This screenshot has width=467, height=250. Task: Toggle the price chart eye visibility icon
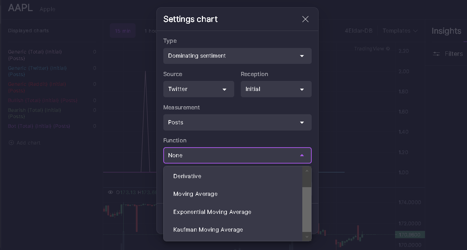(x=110, y=192)
